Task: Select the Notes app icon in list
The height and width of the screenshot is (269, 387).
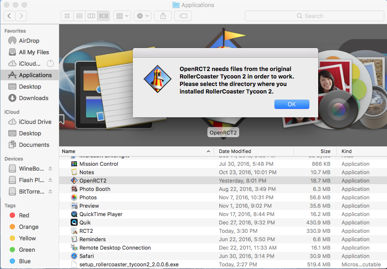Action: 74,172
